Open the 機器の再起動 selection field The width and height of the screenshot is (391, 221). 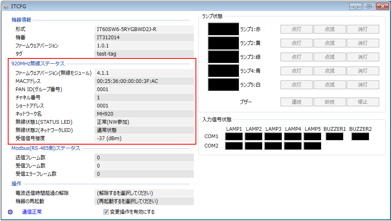[144, 201]
